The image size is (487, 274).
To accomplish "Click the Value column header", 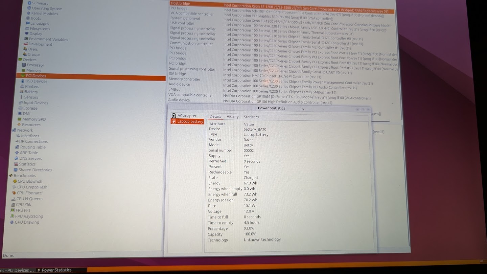I will tap(249, 124).
